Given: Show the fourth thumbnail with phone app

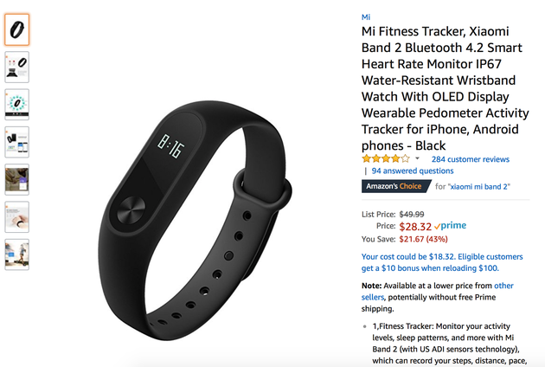Looking at the screenshot, I should tap(16, 142).
